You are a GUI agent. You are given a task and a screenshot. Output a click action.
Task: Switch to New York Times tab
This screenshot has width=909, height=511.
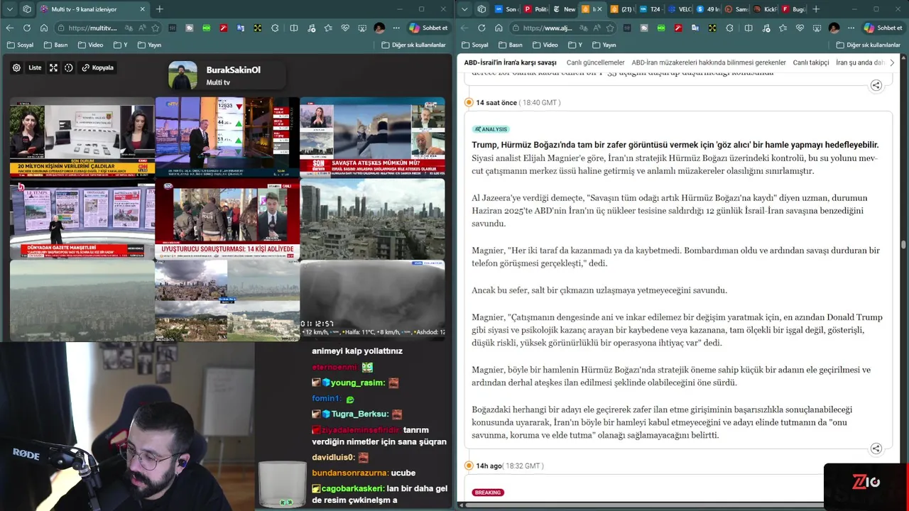(x=564, y=9)
